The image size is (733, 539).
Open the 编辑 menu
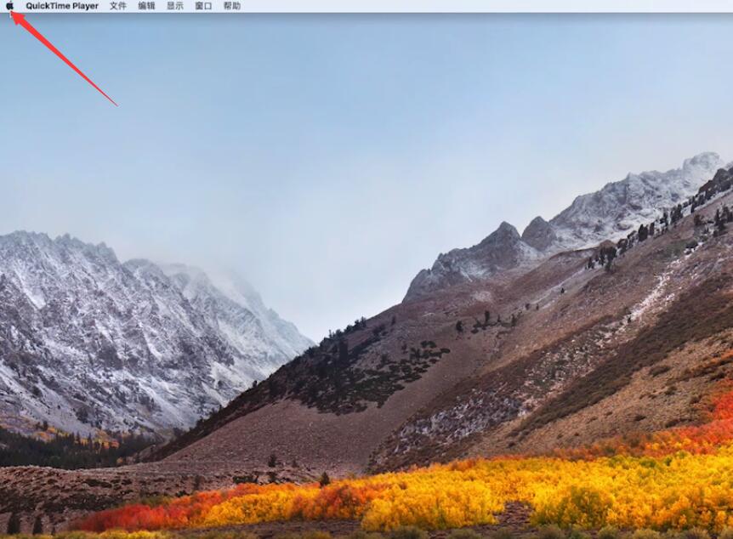click(146, 6)
